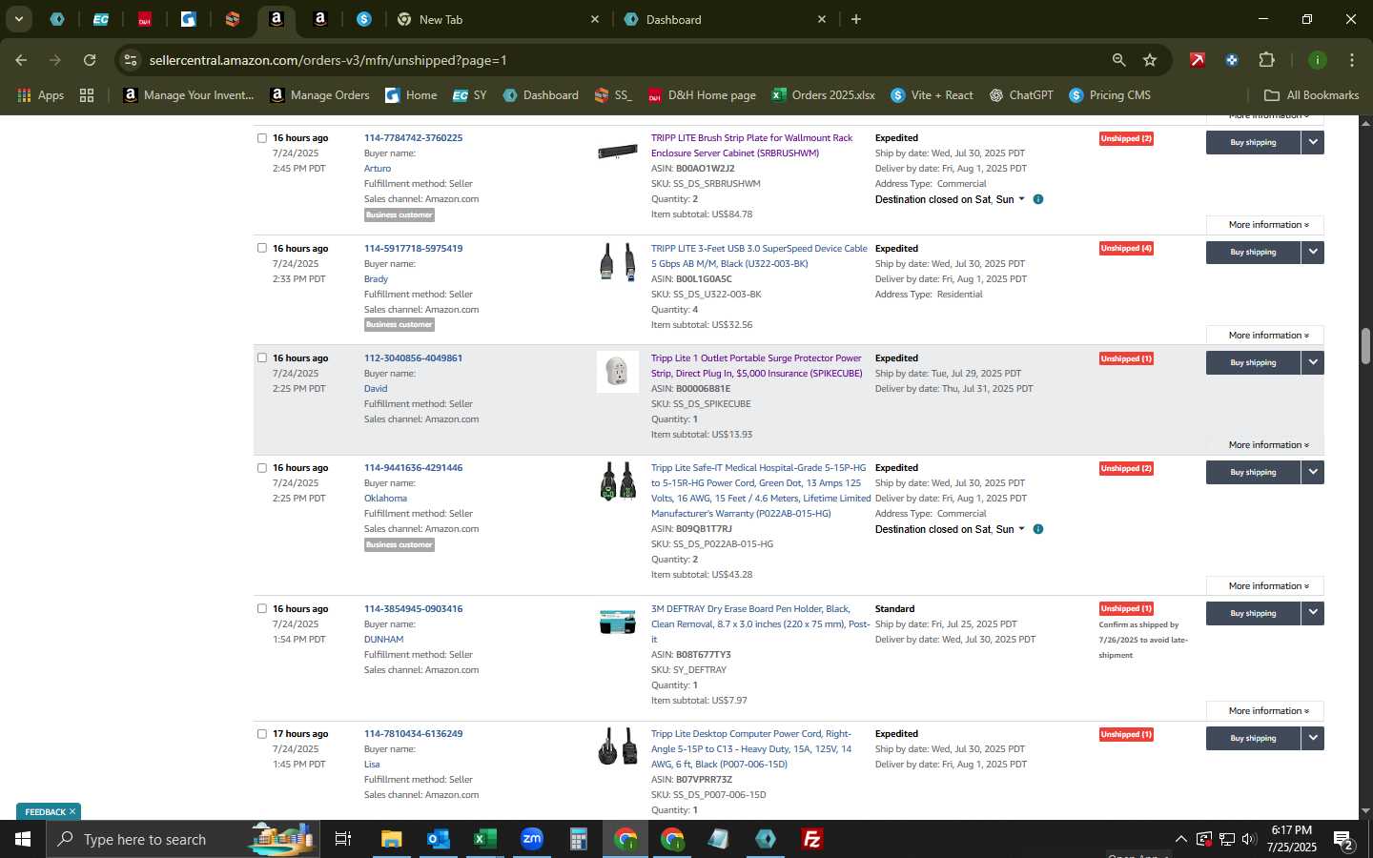Select checkbox for order 114-5917718-5975419
The width and height of the screenshot is (1373, 858).
pos(262,248)
